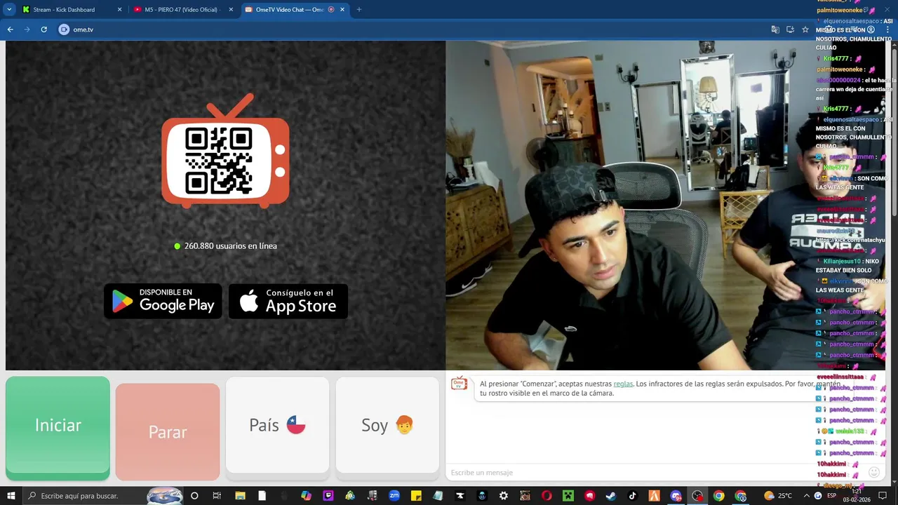The width and height of the screenshot is (898, 505).
Task: Expand the tab search dropdown arrow
Action: click(9, 10)
